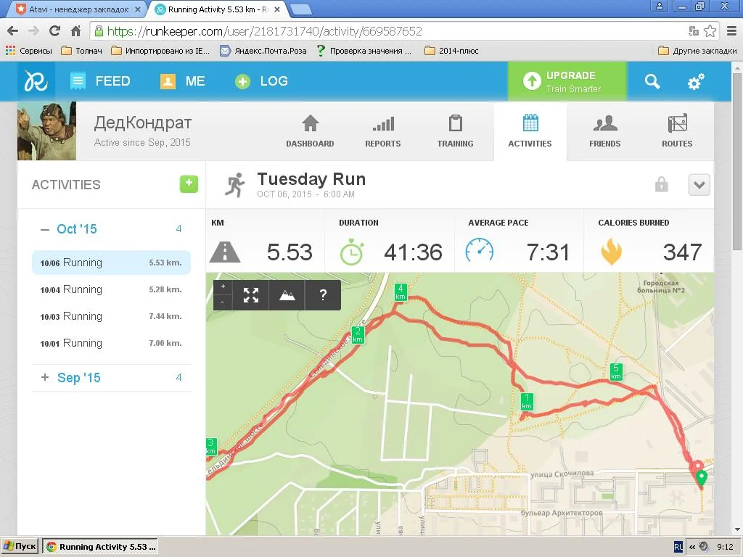Click the translate page icon in address bar
743x557 pixels.
tap(694, 31)
